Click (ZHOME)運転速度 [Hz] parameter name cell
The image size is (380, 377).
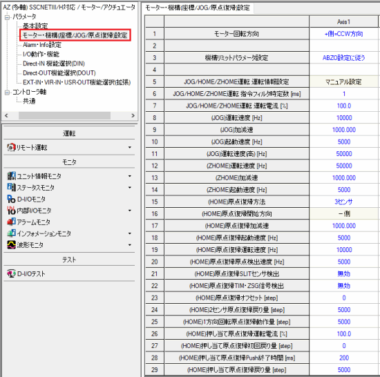point(236,166)
